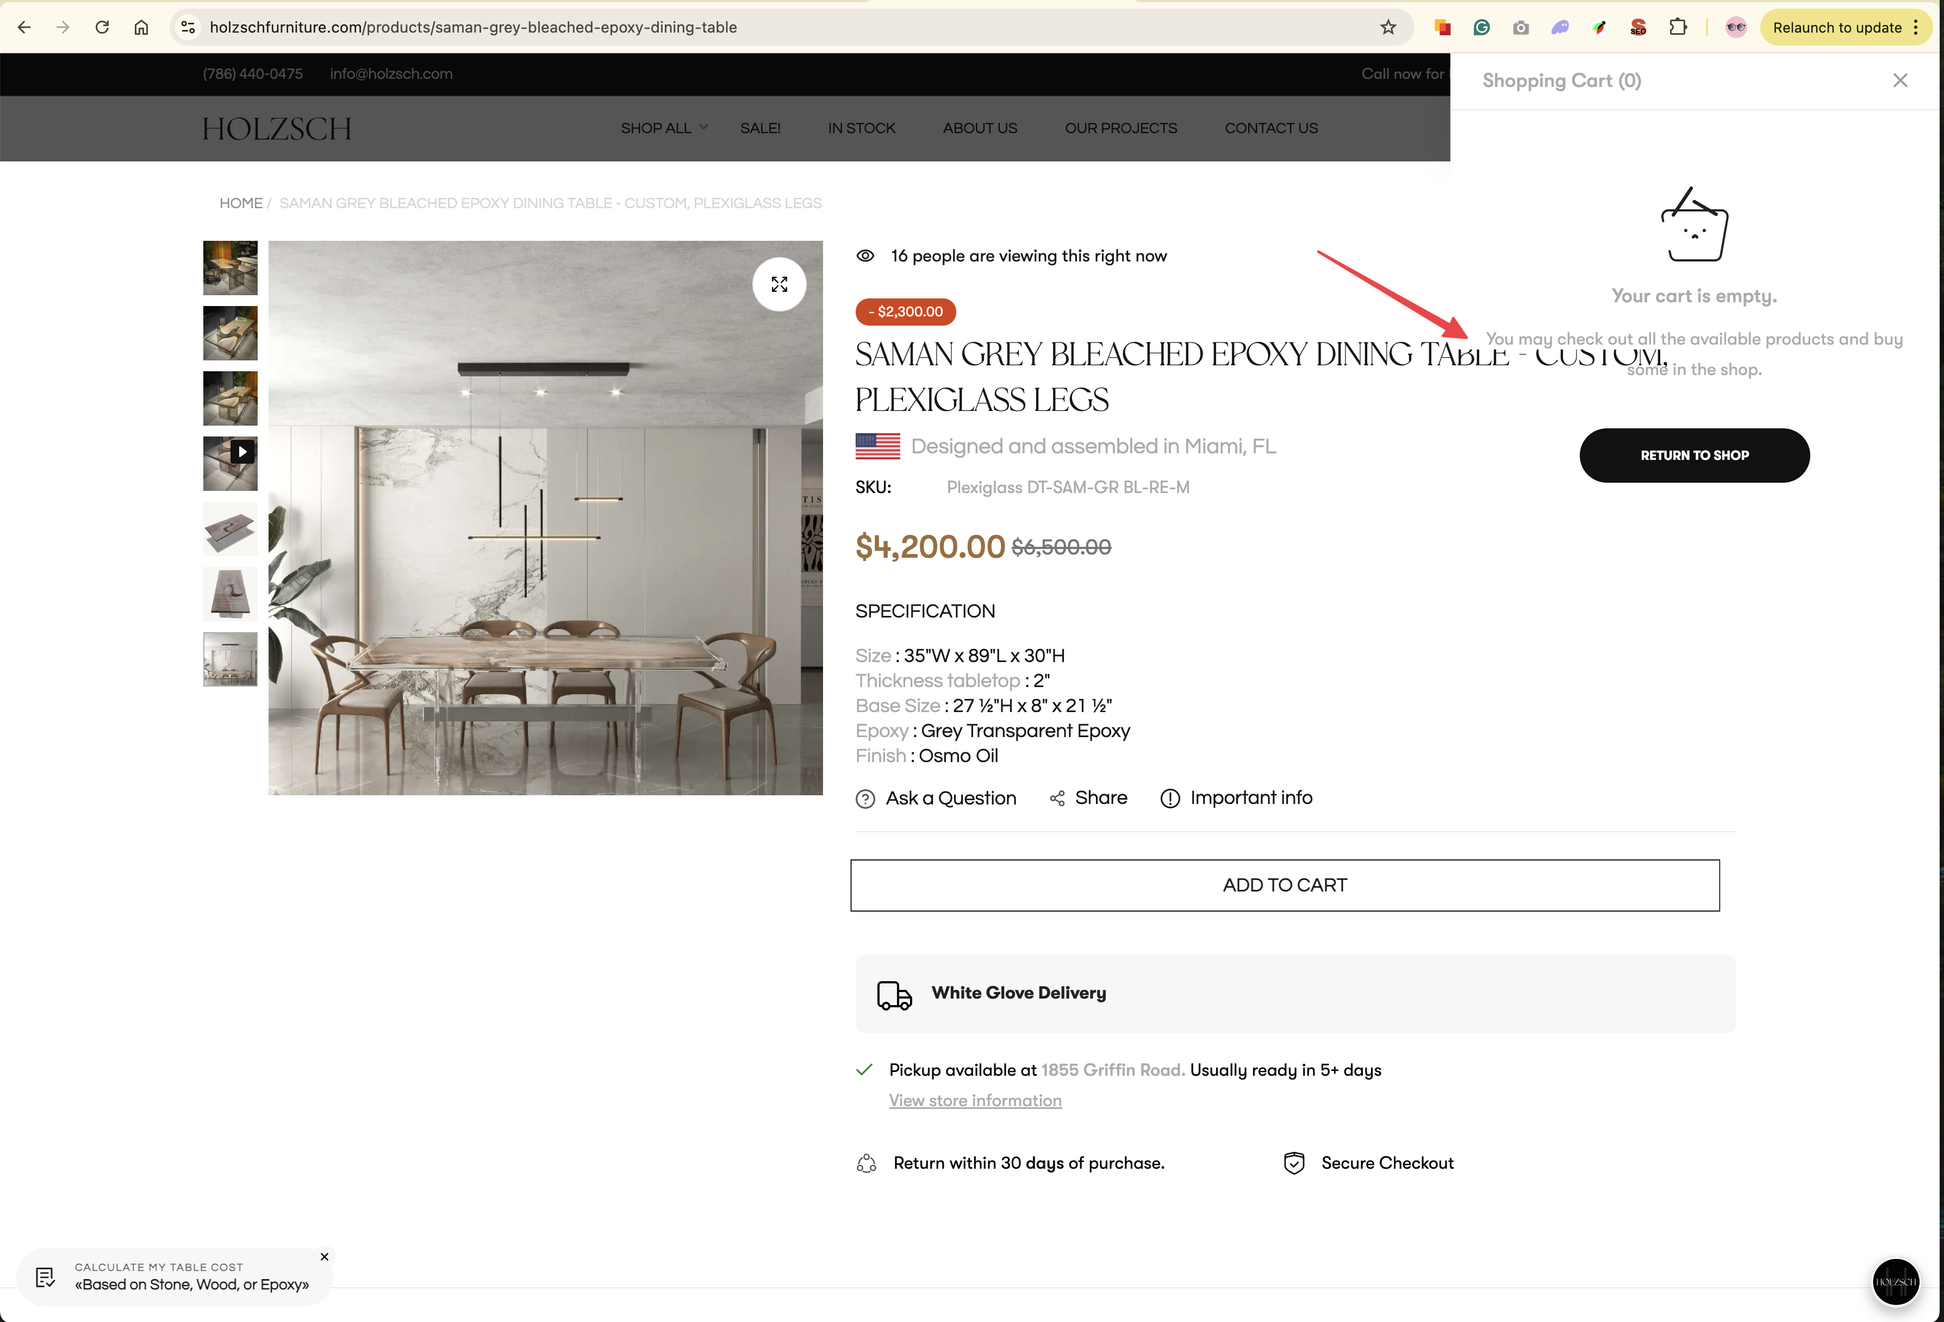Go to the IN STOCK menu
Viewport: 1944px width, 1322px height.
coord(861,128)
